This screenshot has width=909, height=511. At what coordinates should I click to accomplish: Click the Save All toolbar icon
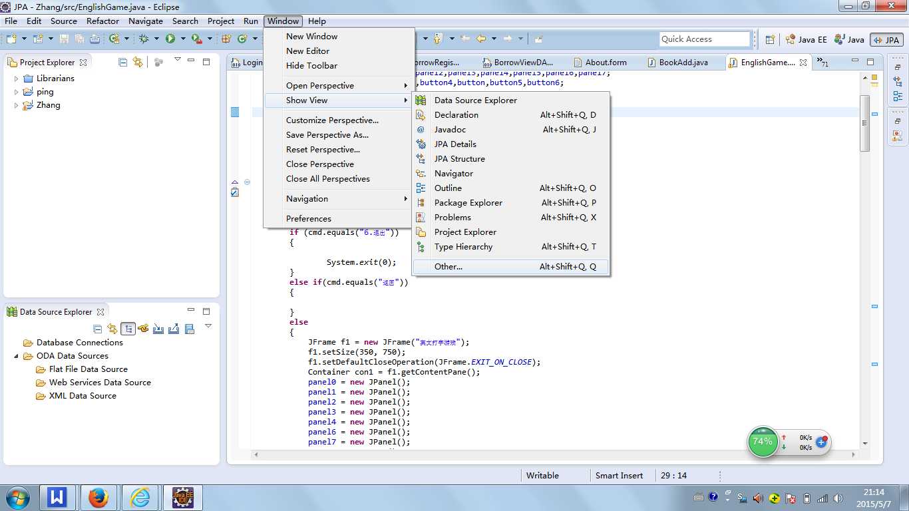(x=80, y=39)
